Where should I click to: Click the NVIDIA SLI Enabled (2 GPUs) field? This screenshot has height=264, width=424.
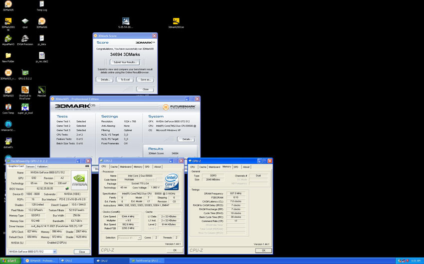pos(57,243)
